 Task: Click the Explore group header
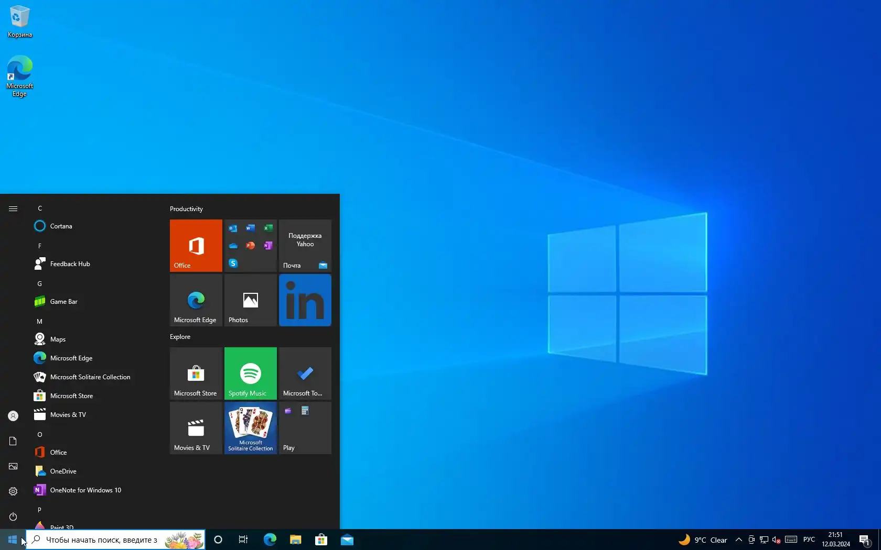pos(180,337)
